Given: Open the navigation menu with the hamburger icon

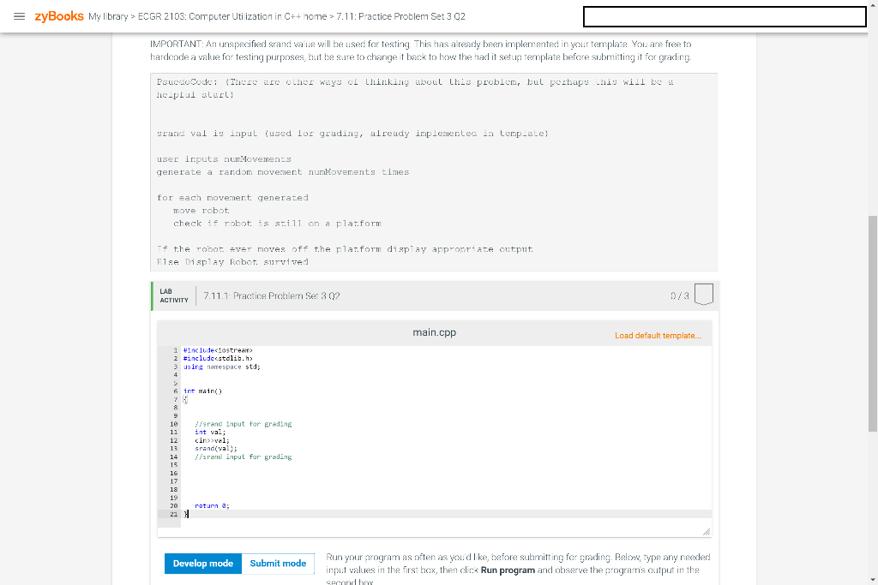Looking at the screenshot, I should tap(19, 15).
